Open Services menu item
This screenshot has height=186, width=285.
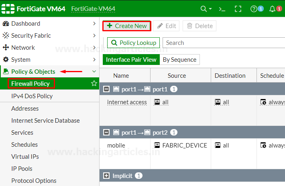pyautogui.click(x=49, y=132)
